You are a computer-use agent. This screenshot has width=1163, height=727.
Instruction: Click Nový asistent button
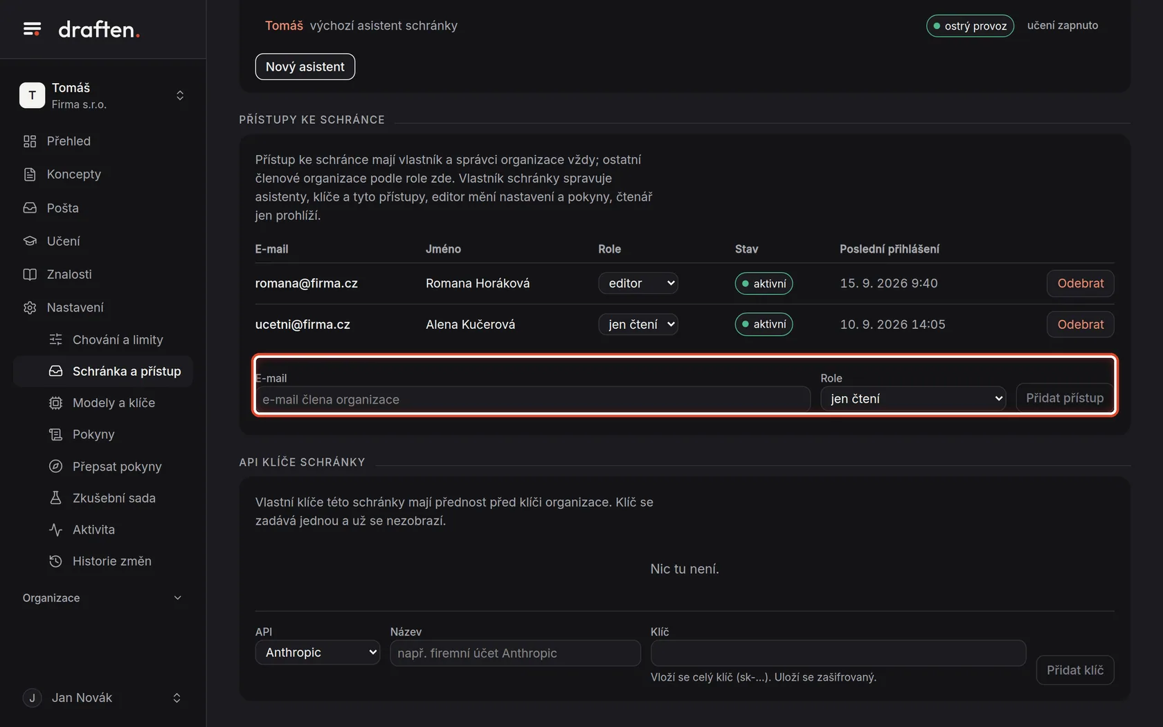[305, 66]
